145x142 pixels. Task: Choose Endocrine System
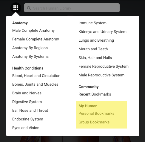[x=28, y=119]
